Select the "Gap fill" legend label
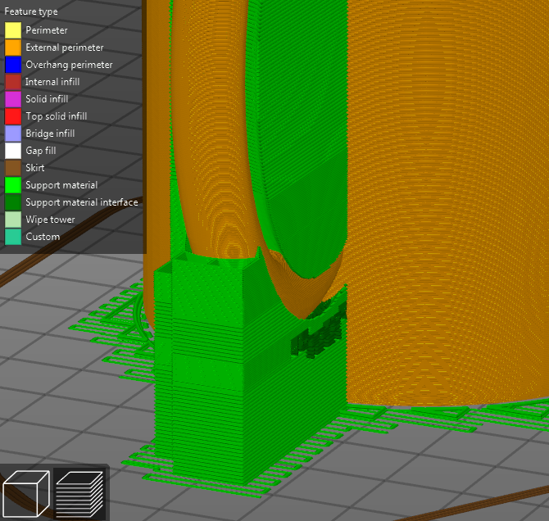Screen dimensions: 549x521 41,151
